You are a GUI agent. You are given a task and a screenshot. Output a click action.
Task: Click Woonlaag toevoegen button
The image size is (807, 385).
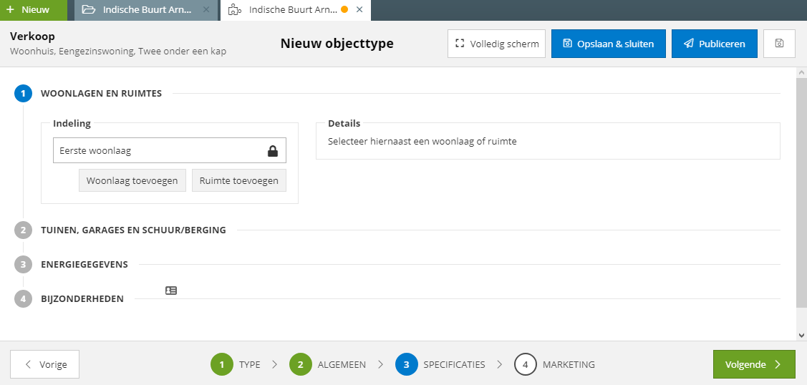132,180
